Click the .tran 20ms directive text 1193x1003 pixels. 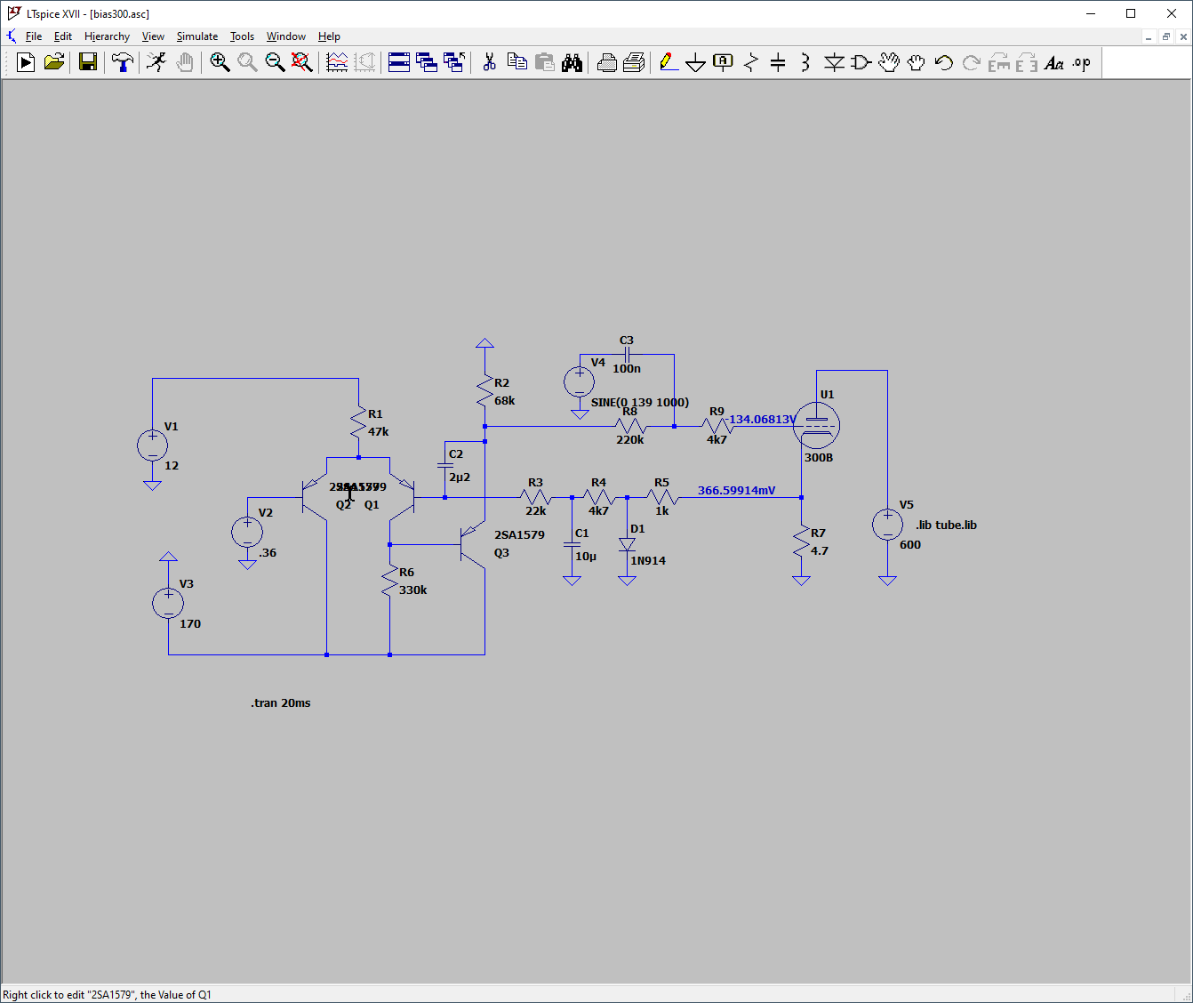coord(281,702)
